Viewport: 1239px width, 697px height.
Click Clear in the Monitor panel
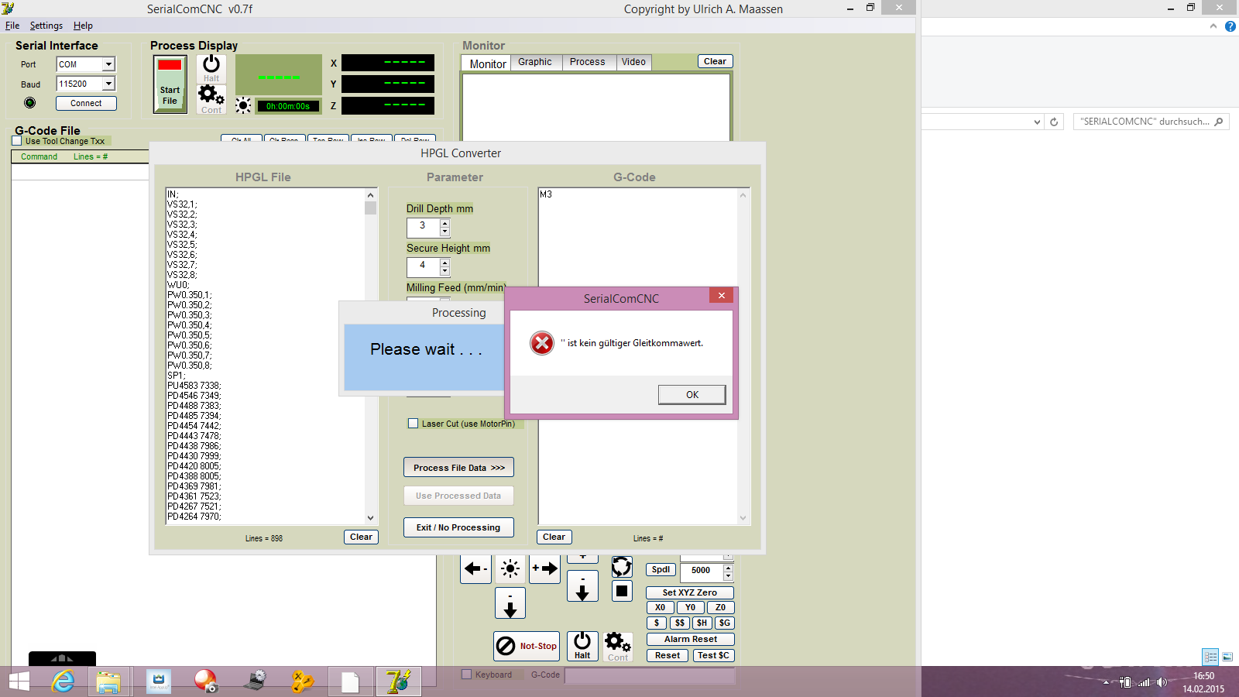pyautogui.click(x=715, y=61)
